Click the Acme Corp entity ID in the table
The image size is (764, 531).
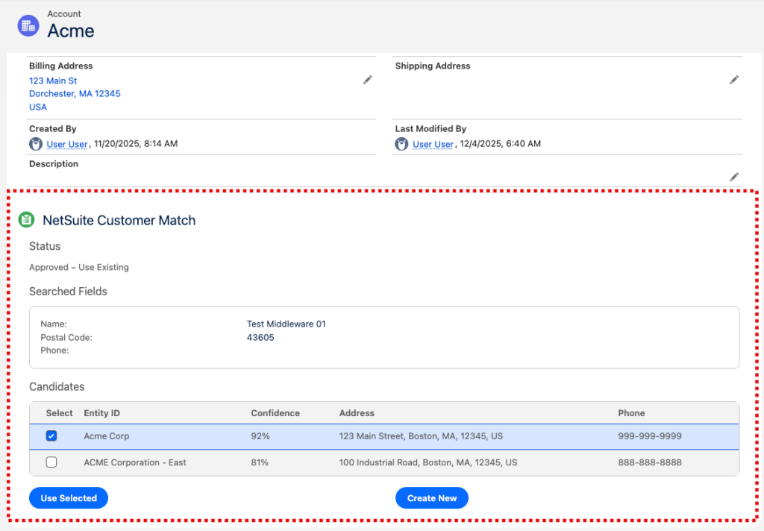coord(106,436)
